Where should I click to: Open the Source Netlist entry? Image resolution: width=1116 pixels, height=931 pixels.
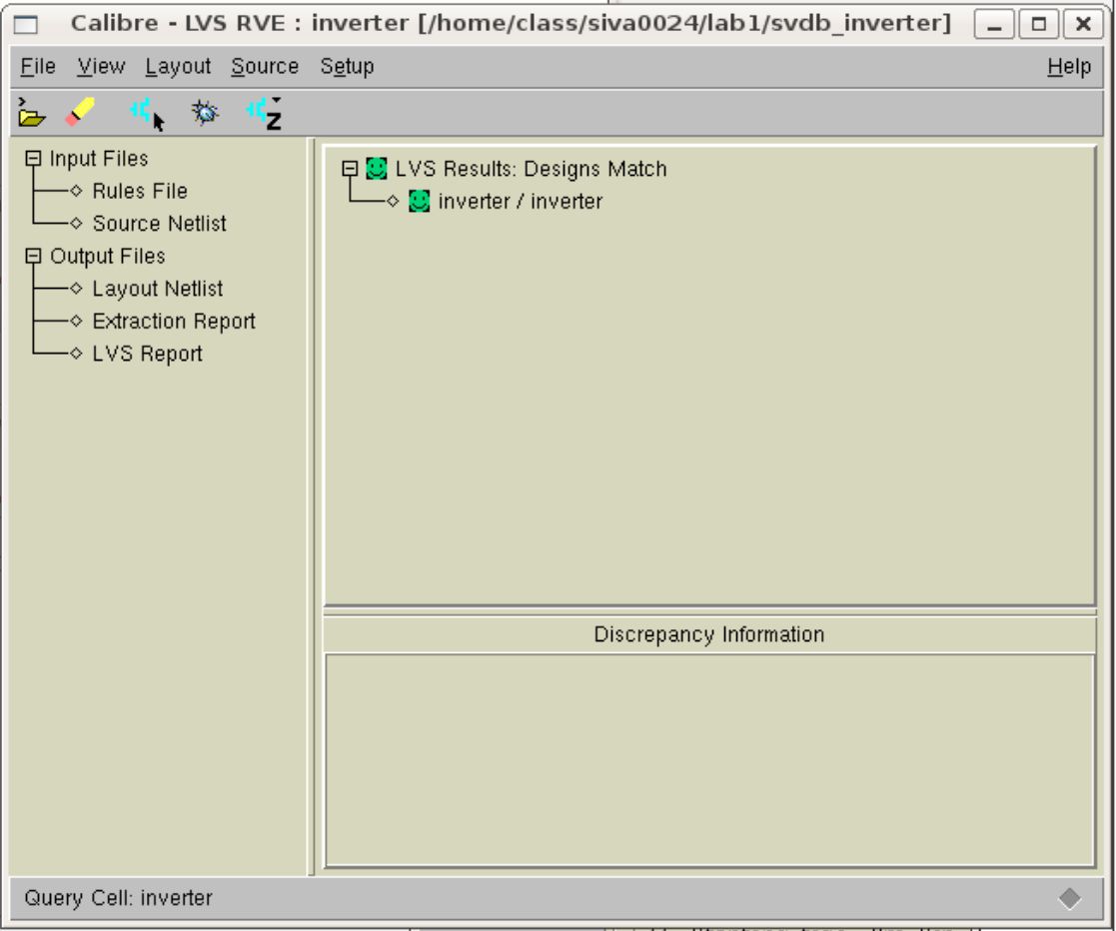[x=159, y=224]
